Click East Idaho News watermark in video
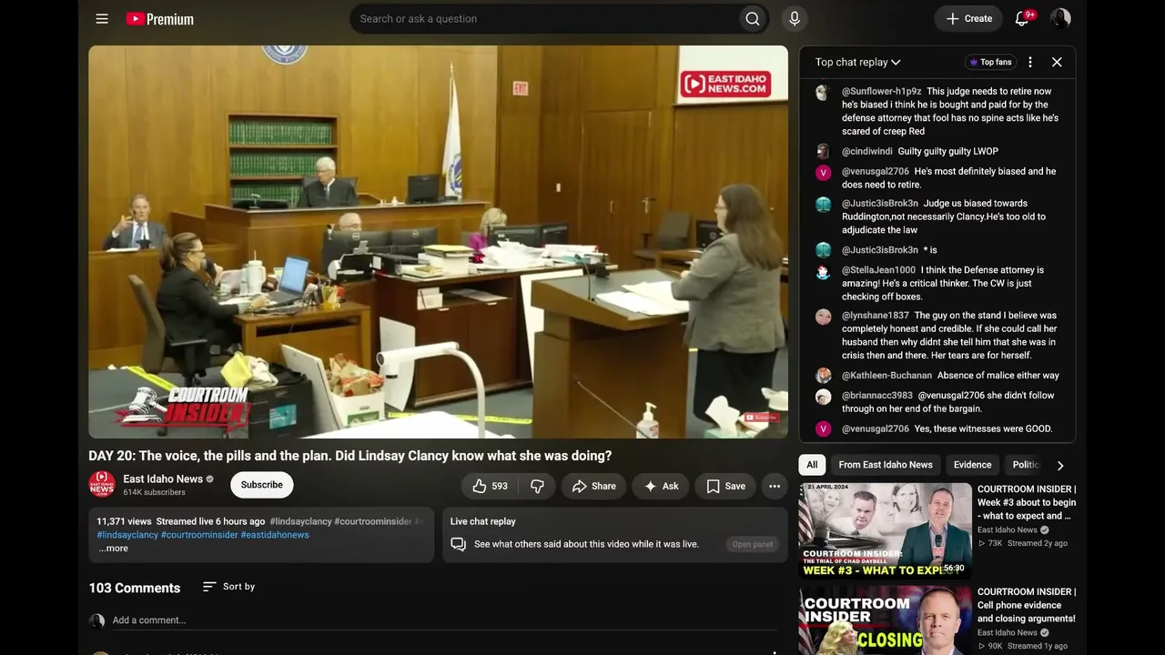This screenshot has width=1165, height=655. (725, 85)
